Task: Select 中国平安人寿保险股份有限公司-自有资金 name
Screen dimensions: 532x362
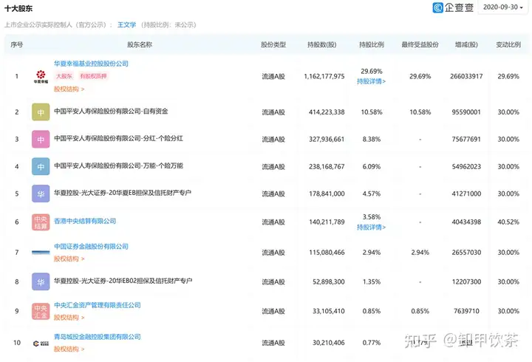Action: 111,112
